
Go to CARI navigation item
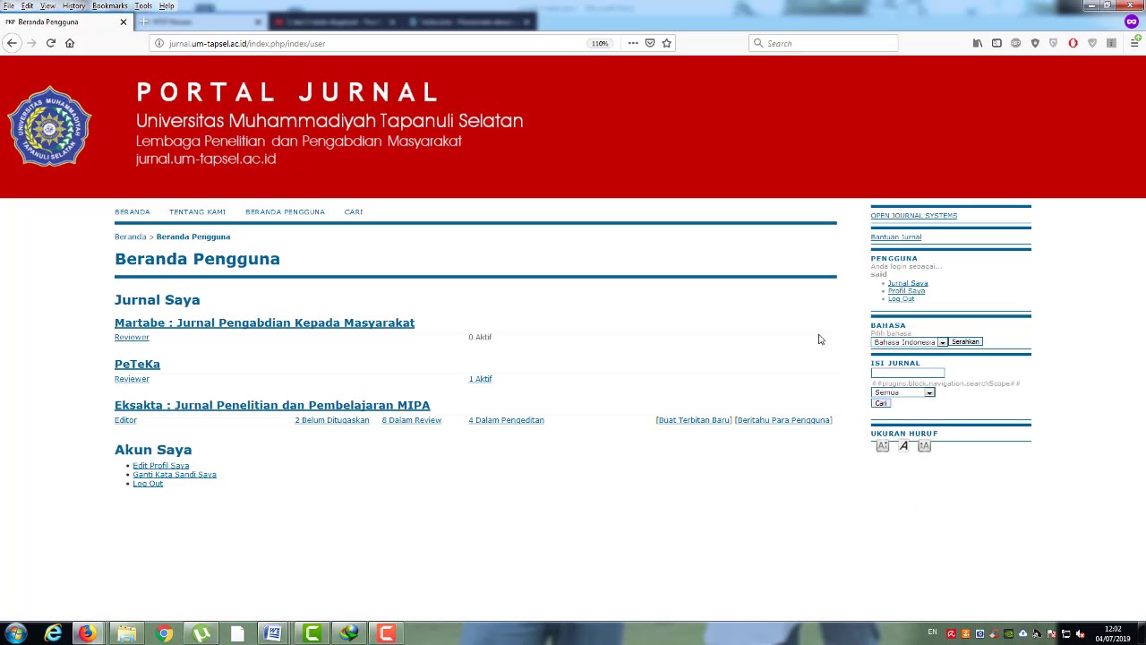pyautogui.click(x=354, y=211)
